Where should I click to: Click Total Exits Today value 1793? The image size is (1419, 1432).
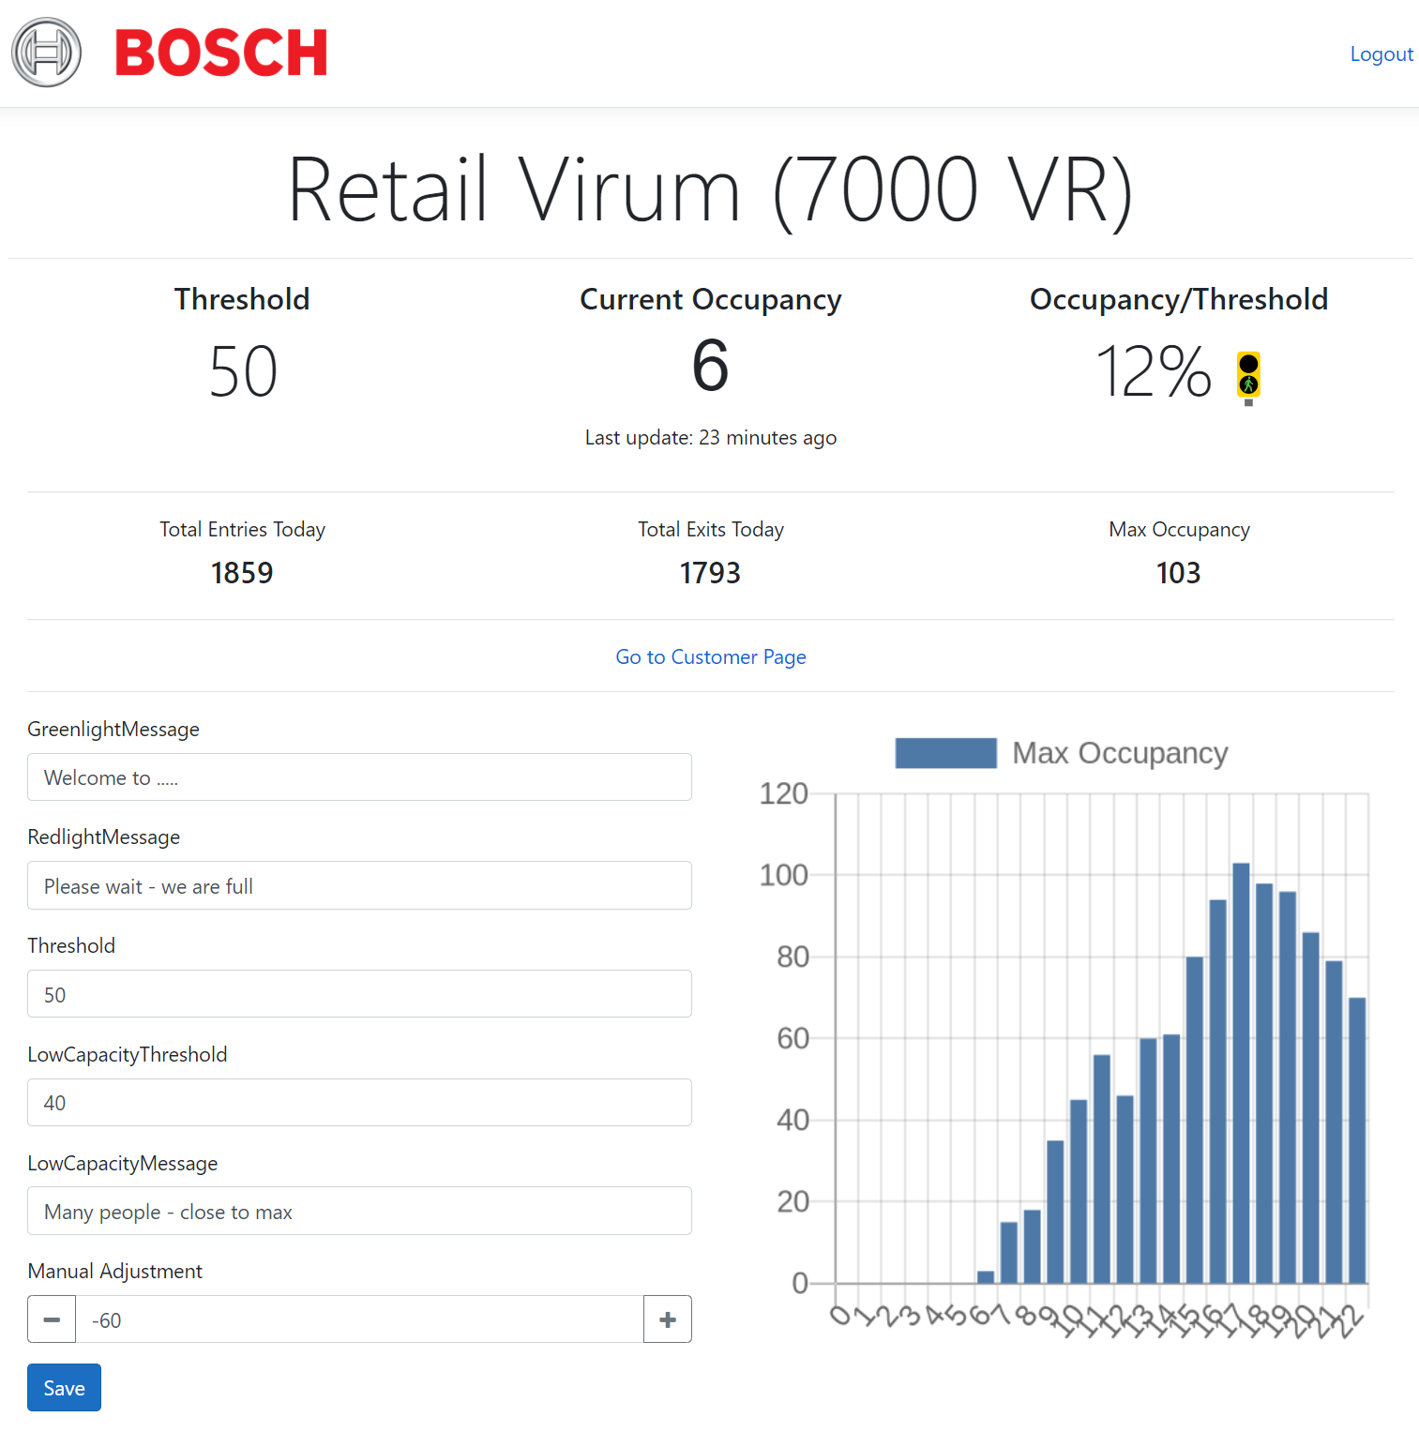point(710,573)
